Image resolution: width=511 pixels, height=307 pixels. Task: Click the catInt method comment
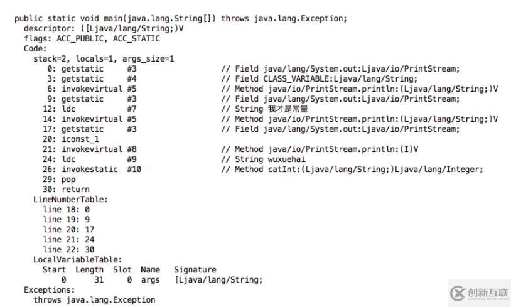pos(352,170)
